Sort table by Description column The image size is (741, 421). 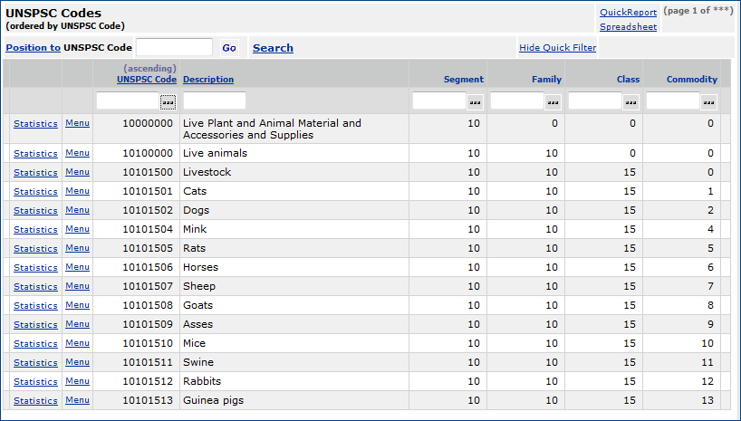(x=208, y=80)
